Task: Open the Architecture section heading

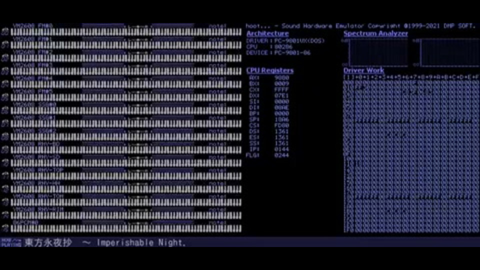Action: [267, 33]
